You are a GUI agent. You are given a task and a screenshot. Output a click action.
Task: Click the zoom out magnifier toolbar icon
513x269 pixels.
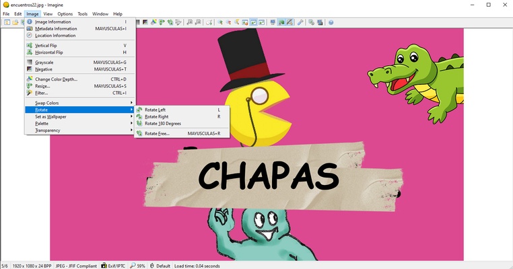(x=228, y=22)
